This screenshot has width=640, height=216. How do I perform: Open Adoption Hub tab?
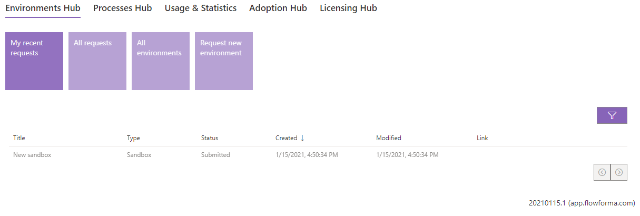[x=278, y=8]
